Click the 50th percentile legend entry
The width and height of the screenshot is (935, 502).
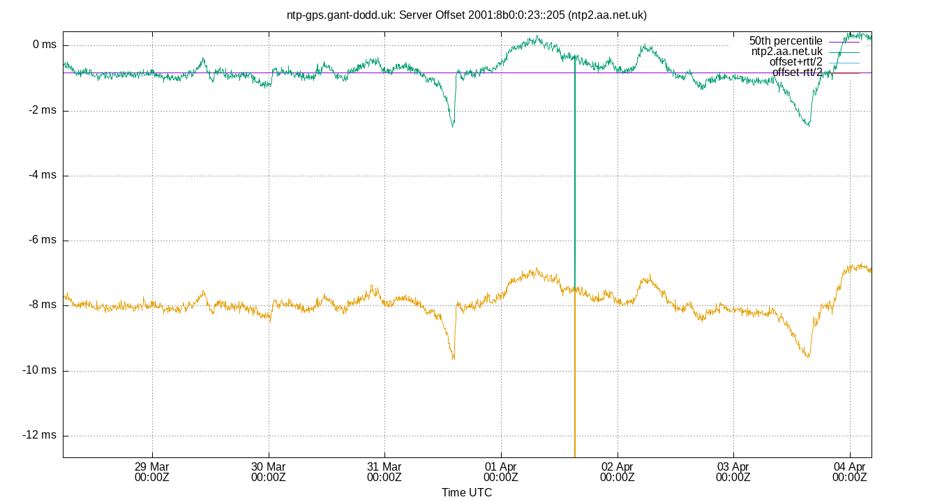pyautogui.click(x=785, y=40)
